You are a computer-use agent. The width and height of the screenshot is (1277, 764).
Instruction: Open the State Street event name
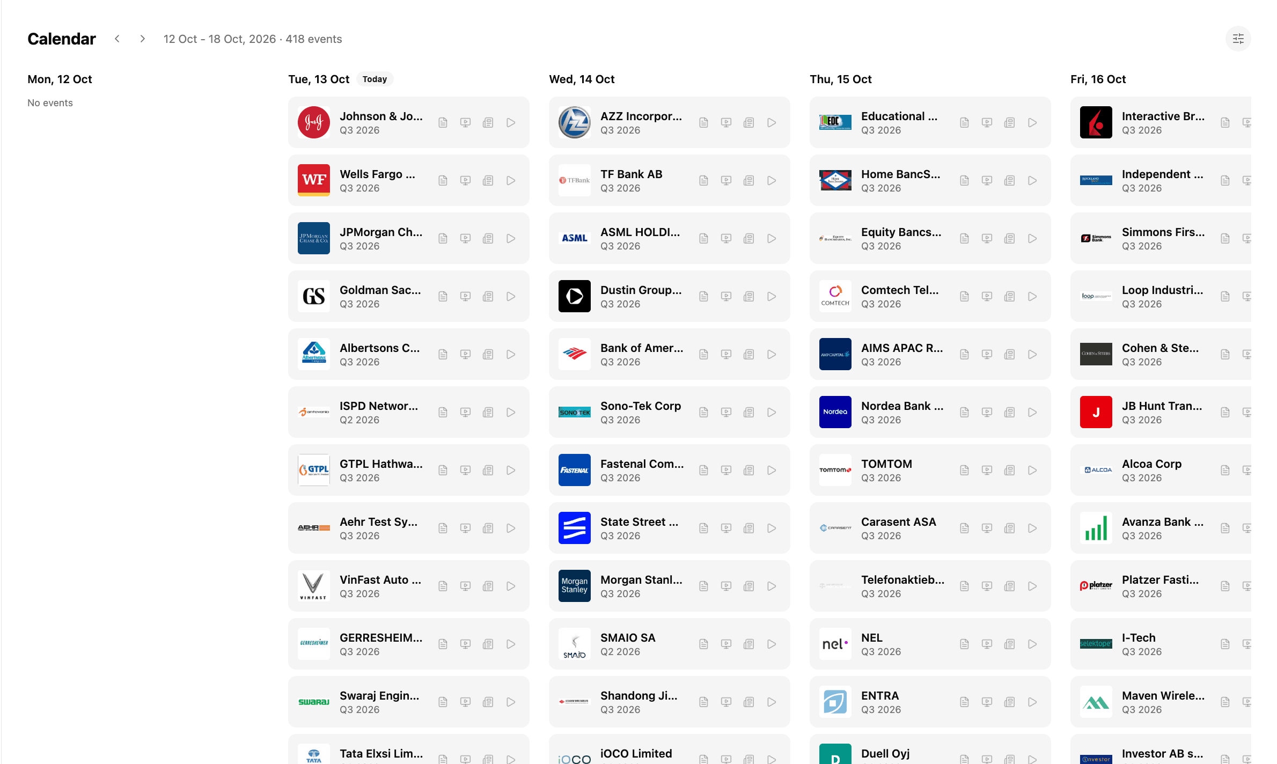(x=639, y=521)
